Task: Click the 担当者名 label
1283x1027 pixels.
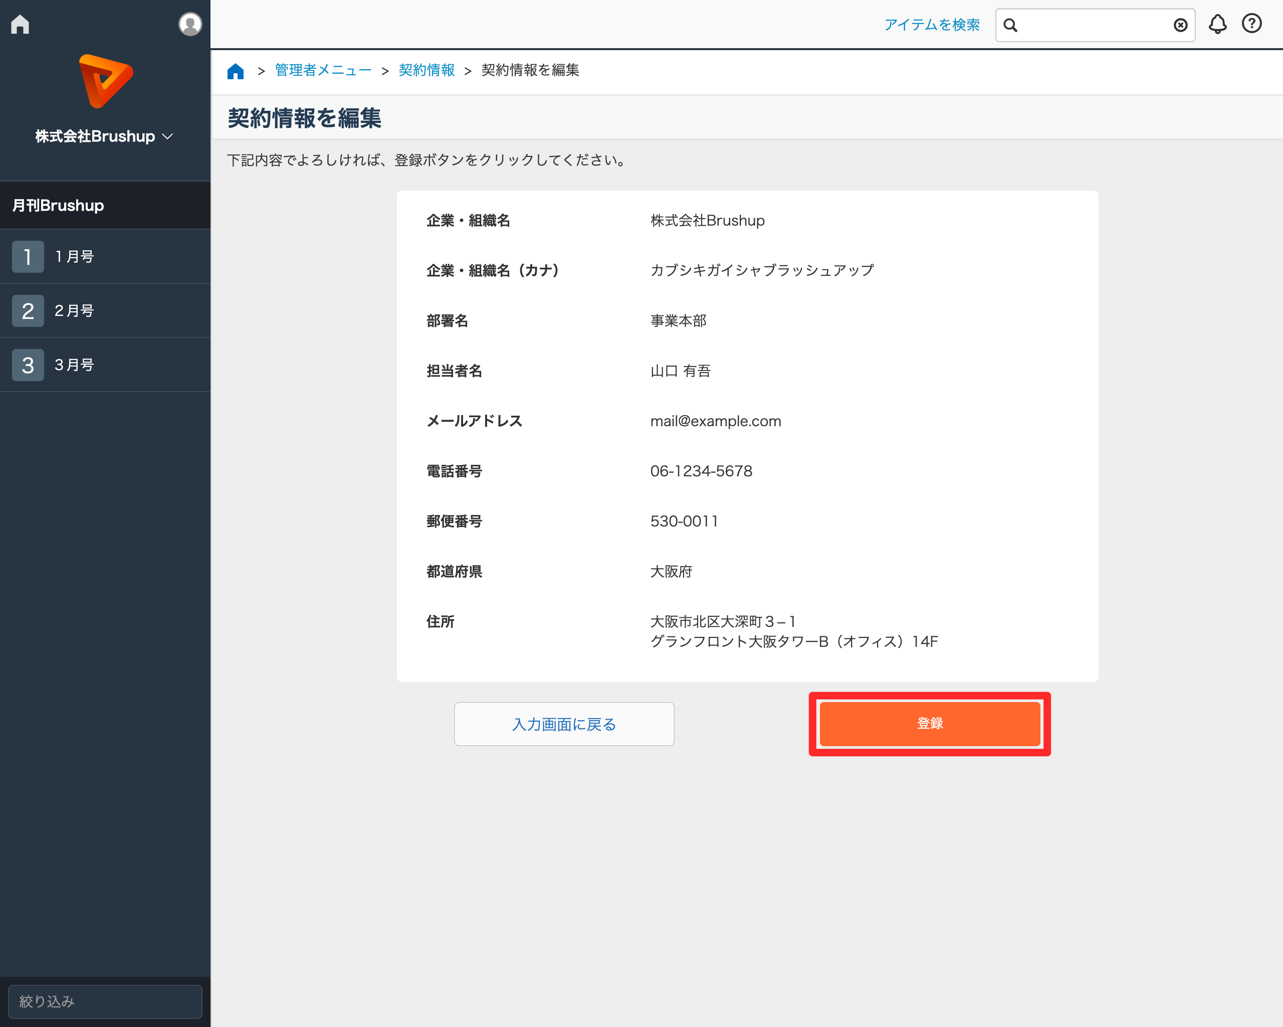Action: 454,372
